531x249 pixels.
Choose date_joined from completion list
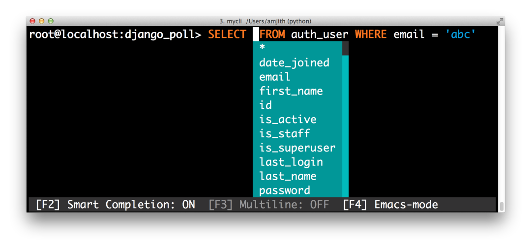pos(297,62)
